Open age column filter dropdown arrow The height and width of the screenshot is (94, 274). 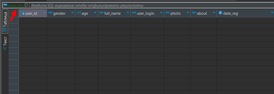click(x=95, y=13)
